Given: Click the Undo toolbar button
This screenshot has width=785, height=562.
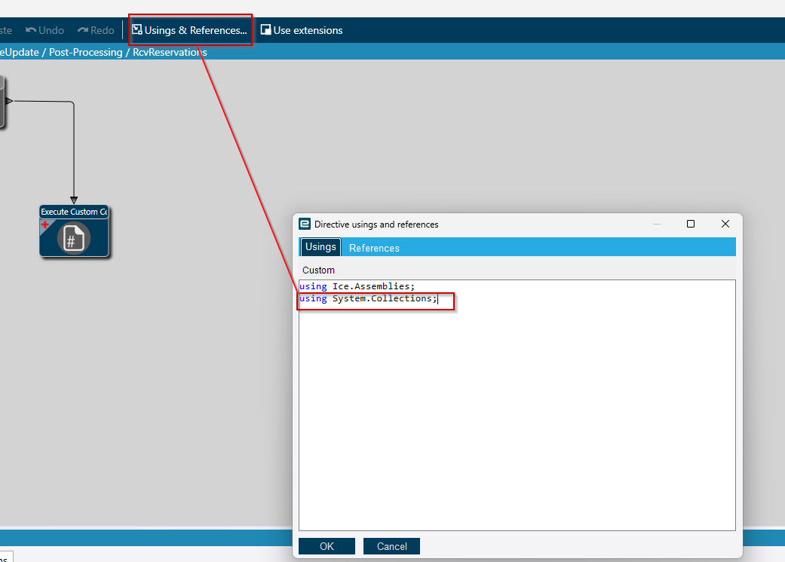Looking at the screenshot, I should (x=45, y=30).
